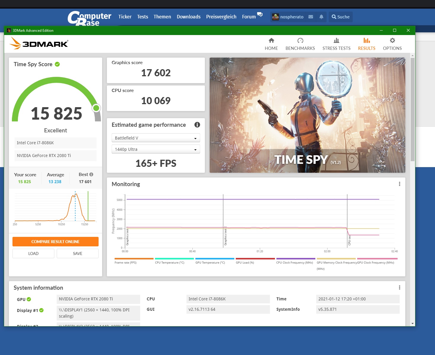
Task: Toggle GPU Temperature legend series
Action: 215,261
